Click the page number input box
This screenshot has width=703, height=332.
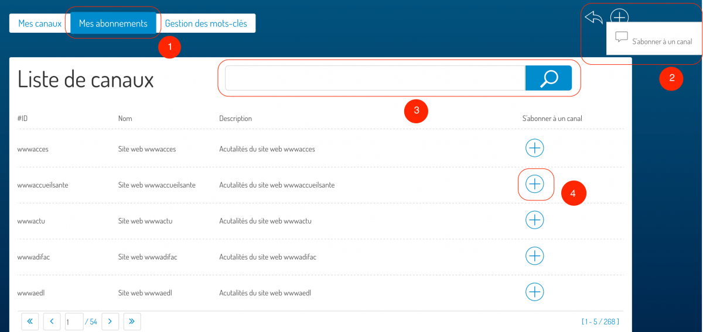pos(74,321)
